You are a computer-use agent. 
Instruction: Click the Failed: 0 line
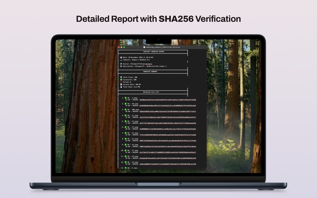click(127, 82)
